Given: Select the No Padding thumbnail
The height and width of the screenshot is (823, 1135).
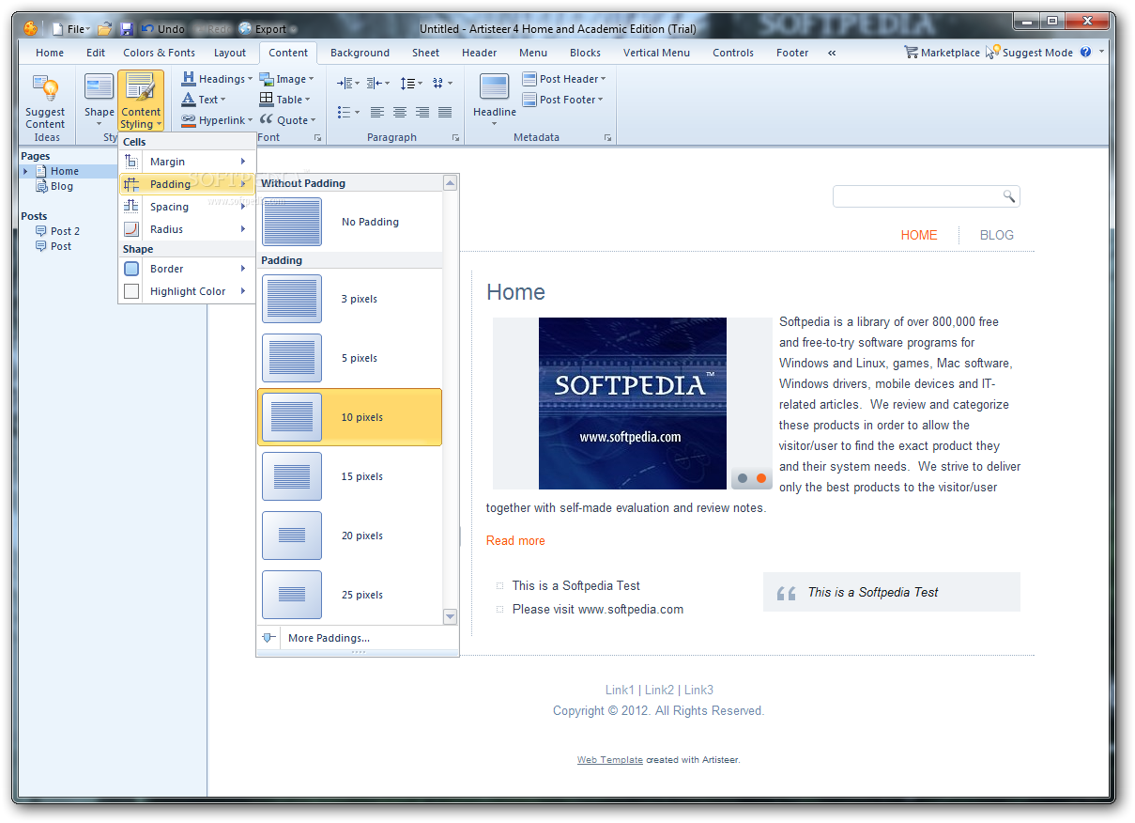Looking at the screenshot, I should (x=292, y=222).
